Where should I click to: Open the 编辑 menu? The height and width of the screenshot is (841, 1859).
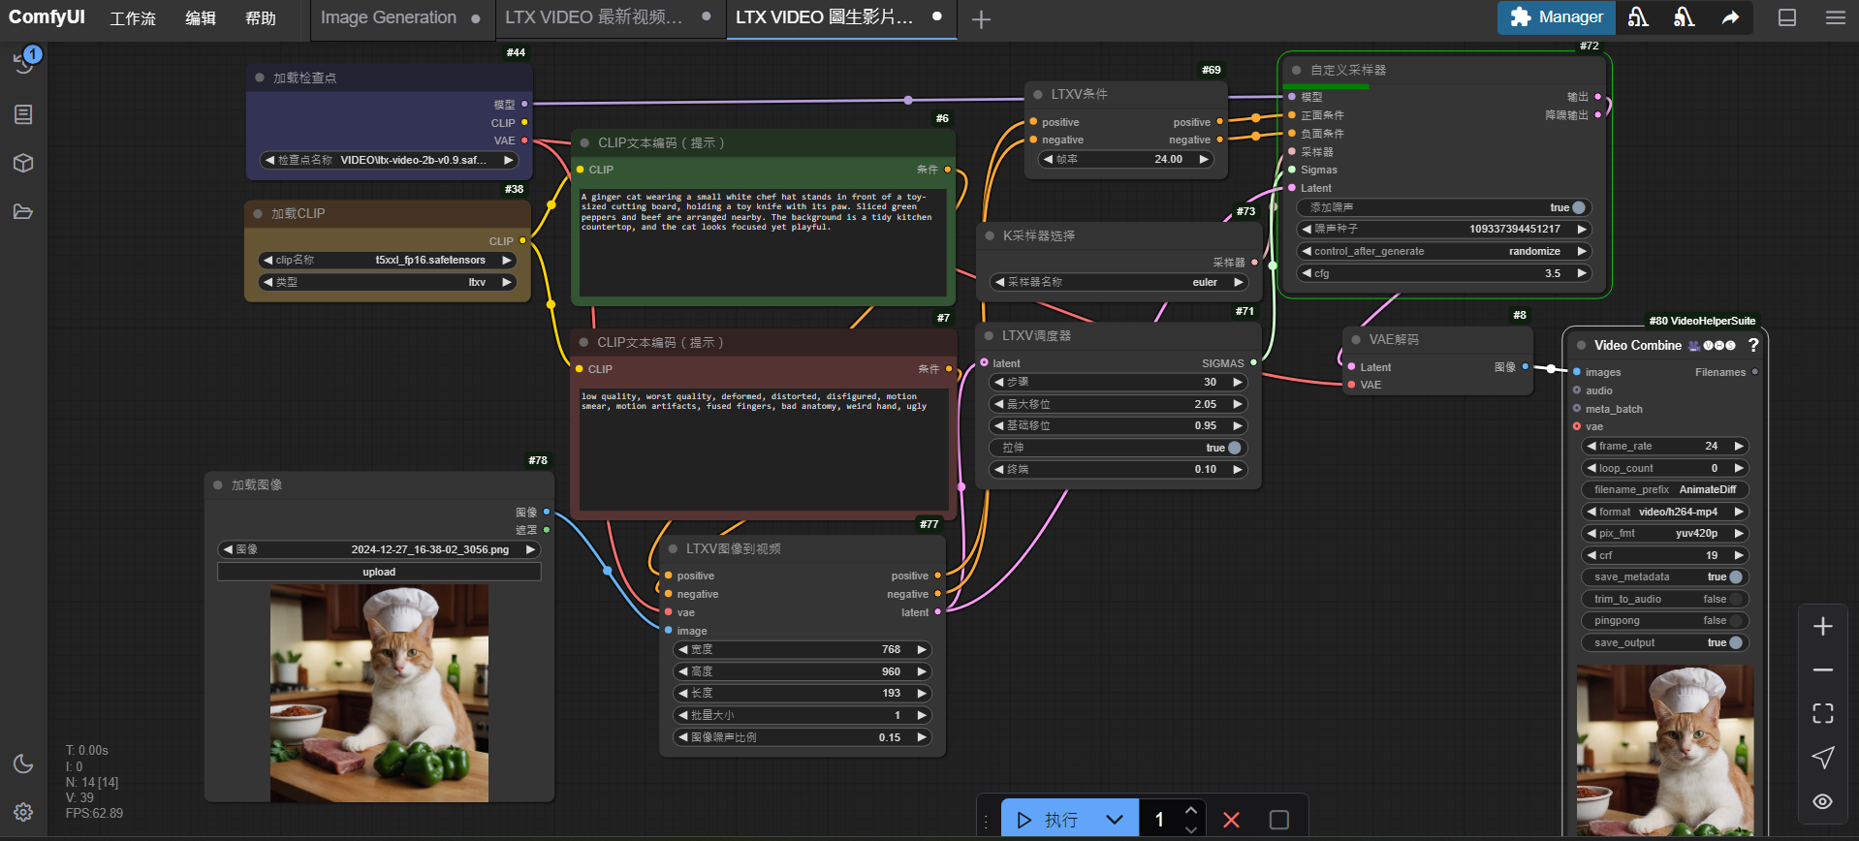tap(201, 18)
